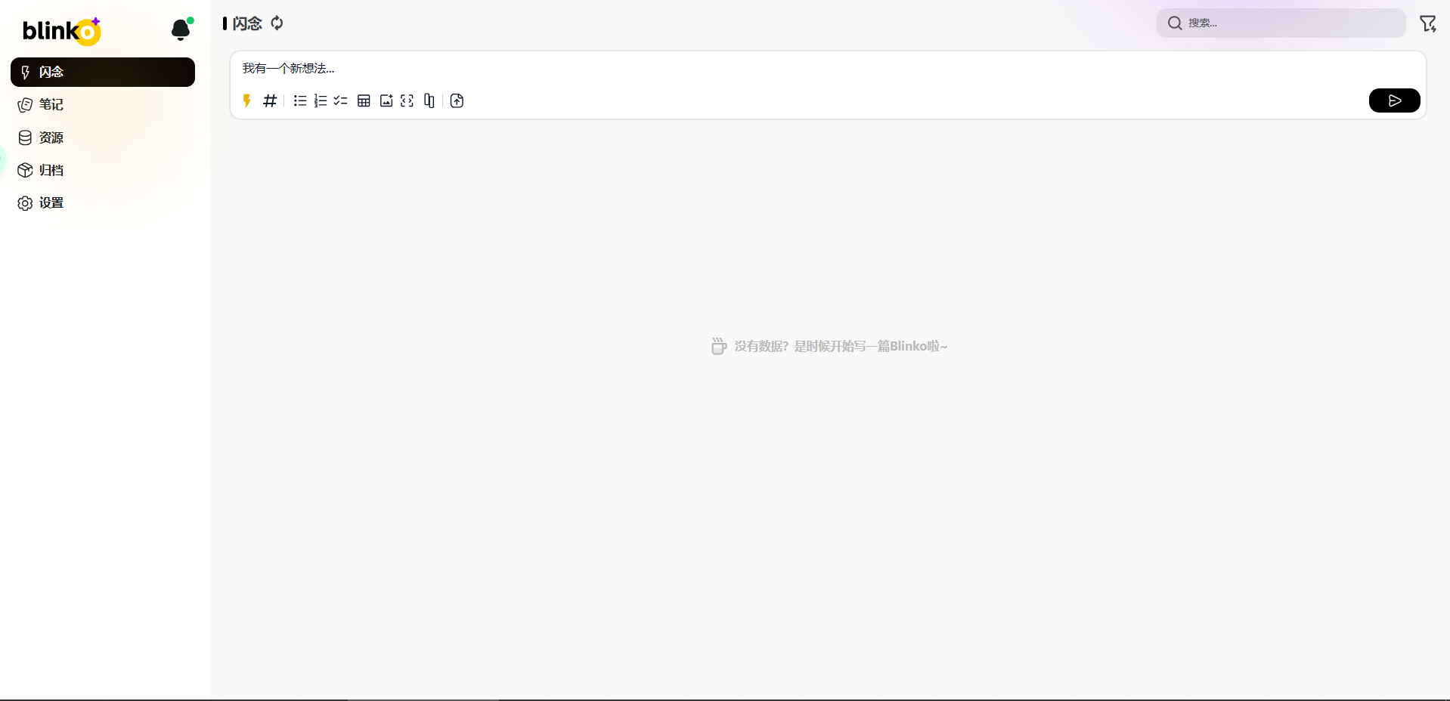Focus the 我有一个新想法 text editor
Screen dimensions: 1450x701
828,69
